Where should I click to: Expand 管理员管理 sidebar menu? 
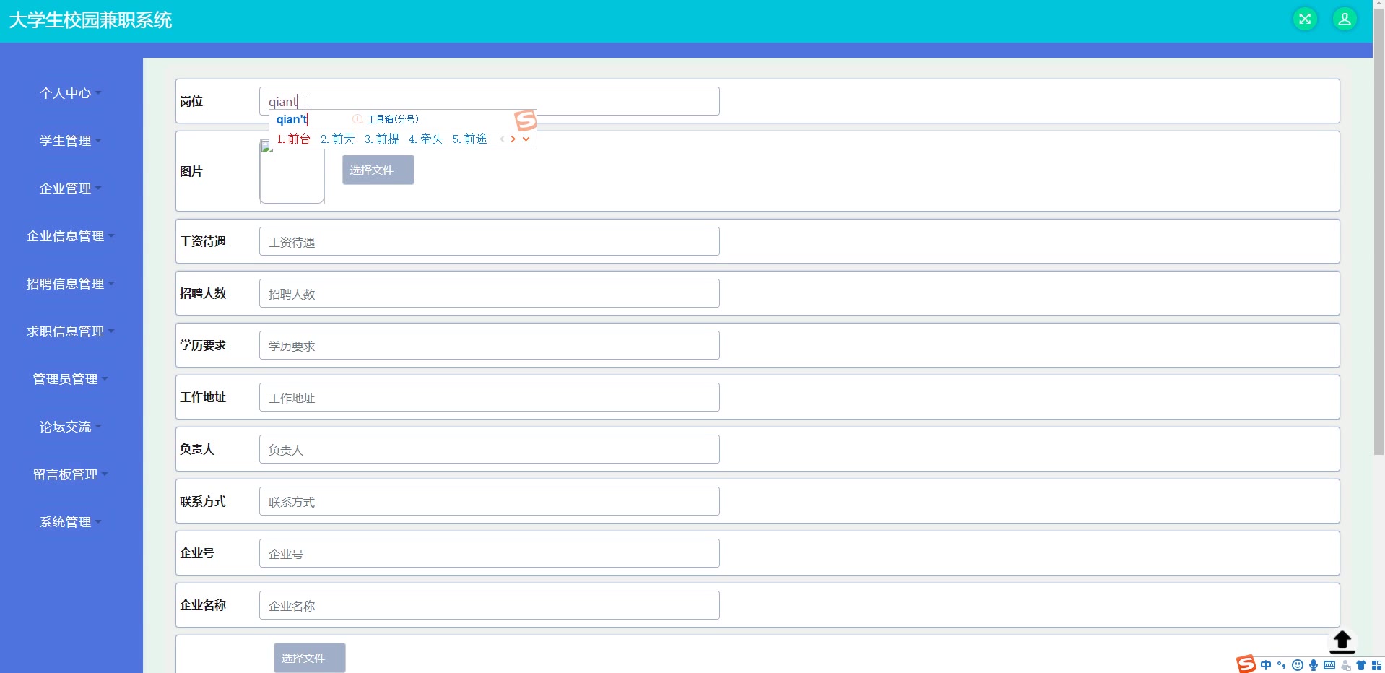71,379
